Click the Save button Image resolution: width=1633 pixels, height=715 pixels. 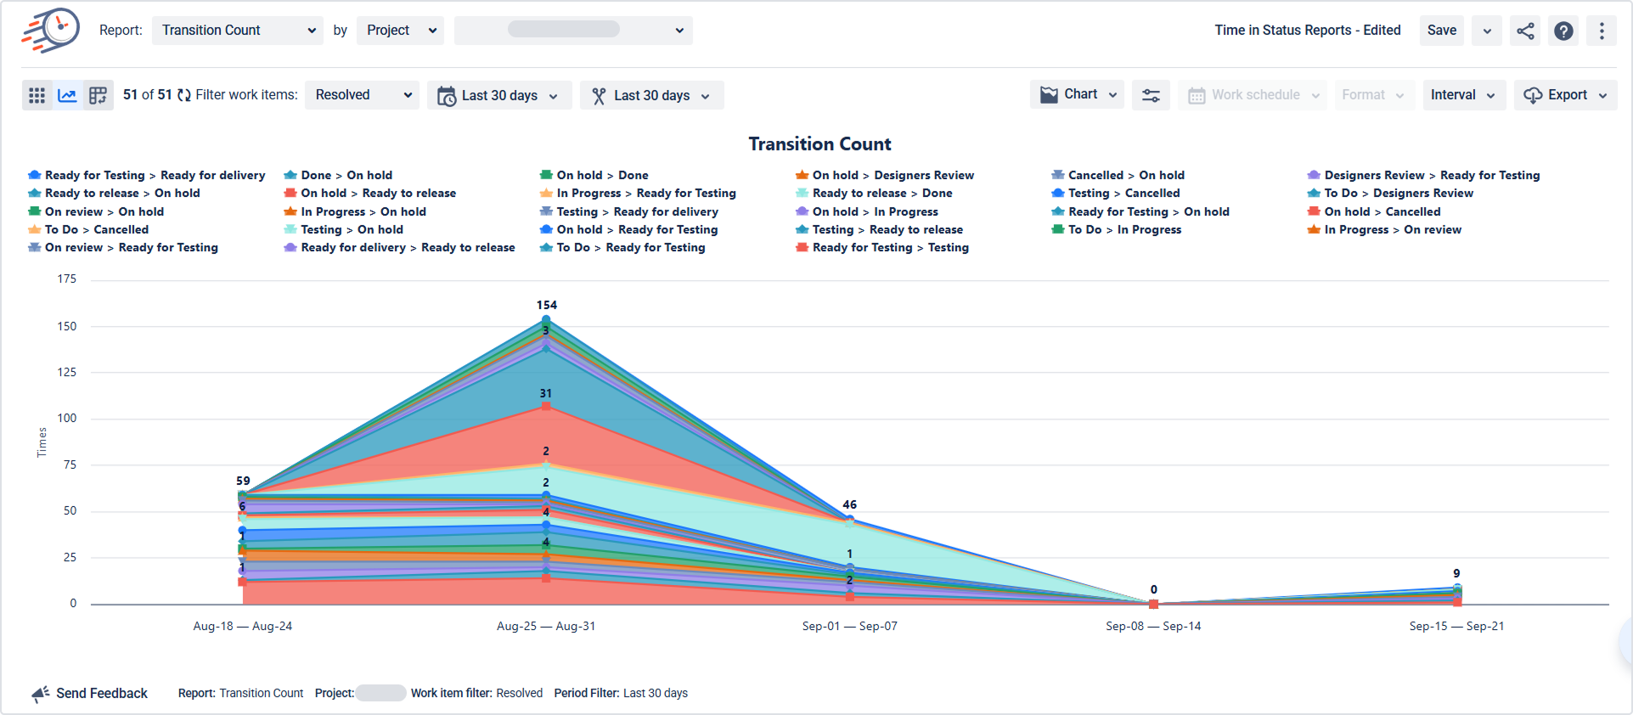[x=1441, y=31]
